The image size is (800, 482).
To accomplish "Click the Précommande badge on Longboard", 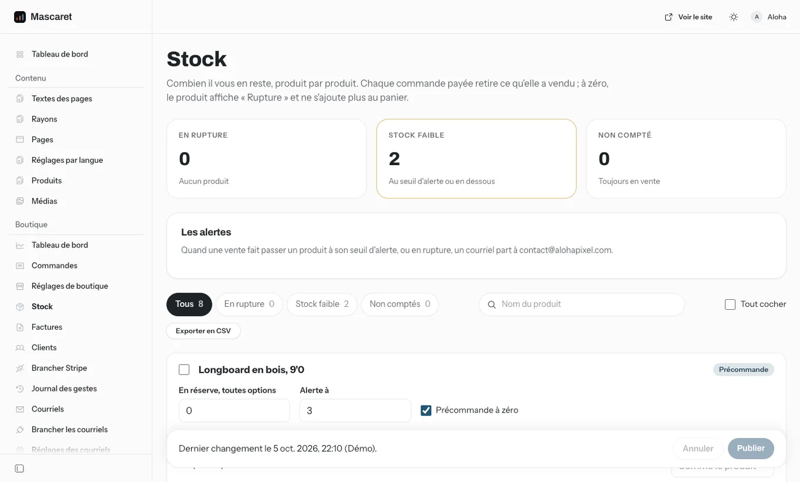I will coord(744,370).
